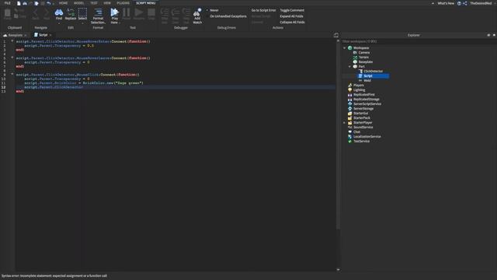Select Weld under Part
Viewport: 497px width, 280px height.
tap(367, 81)
